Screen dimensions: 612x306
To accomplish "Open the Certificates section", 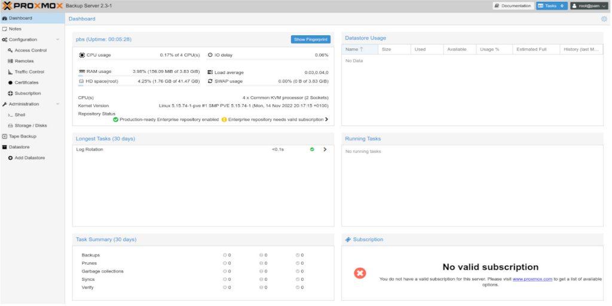I will click(26, 82).
